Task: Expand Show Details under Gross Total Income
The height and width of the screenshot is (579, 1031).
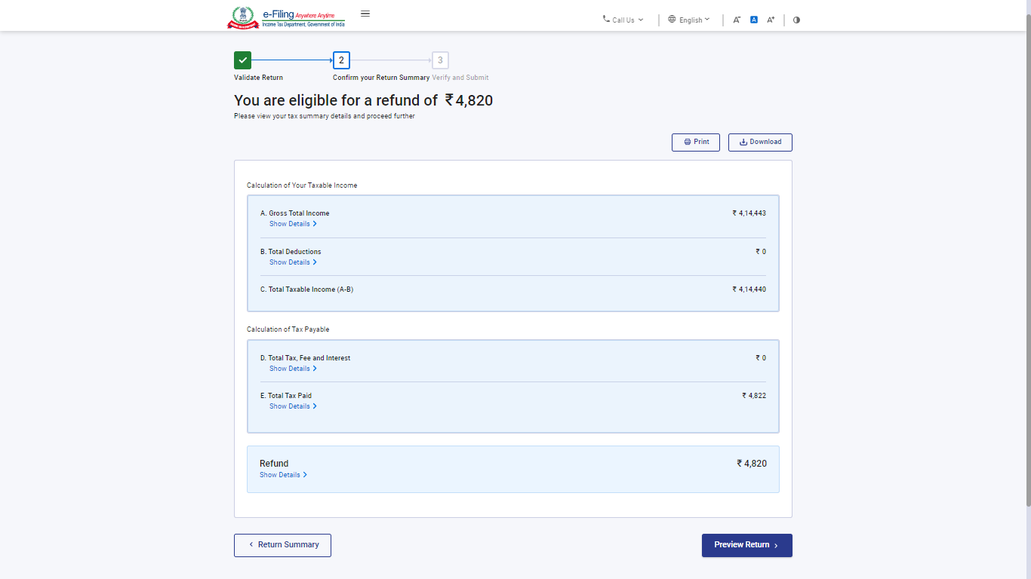Action: point(293,224)
